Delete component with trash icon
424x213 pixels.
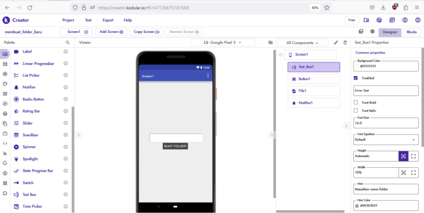(344, 42)
